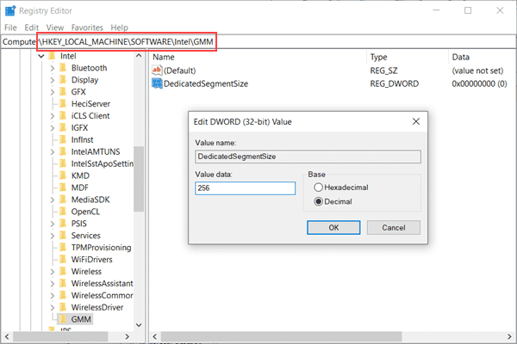Image resolution: width=517 pixels, height=344 pixels.
Task: Click the Value data input field
Action: click(245, 188)
